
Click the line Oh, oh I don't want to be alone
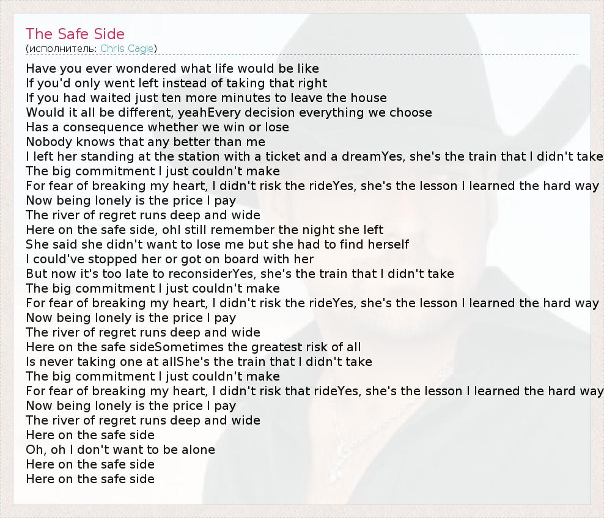click(120, 450)
